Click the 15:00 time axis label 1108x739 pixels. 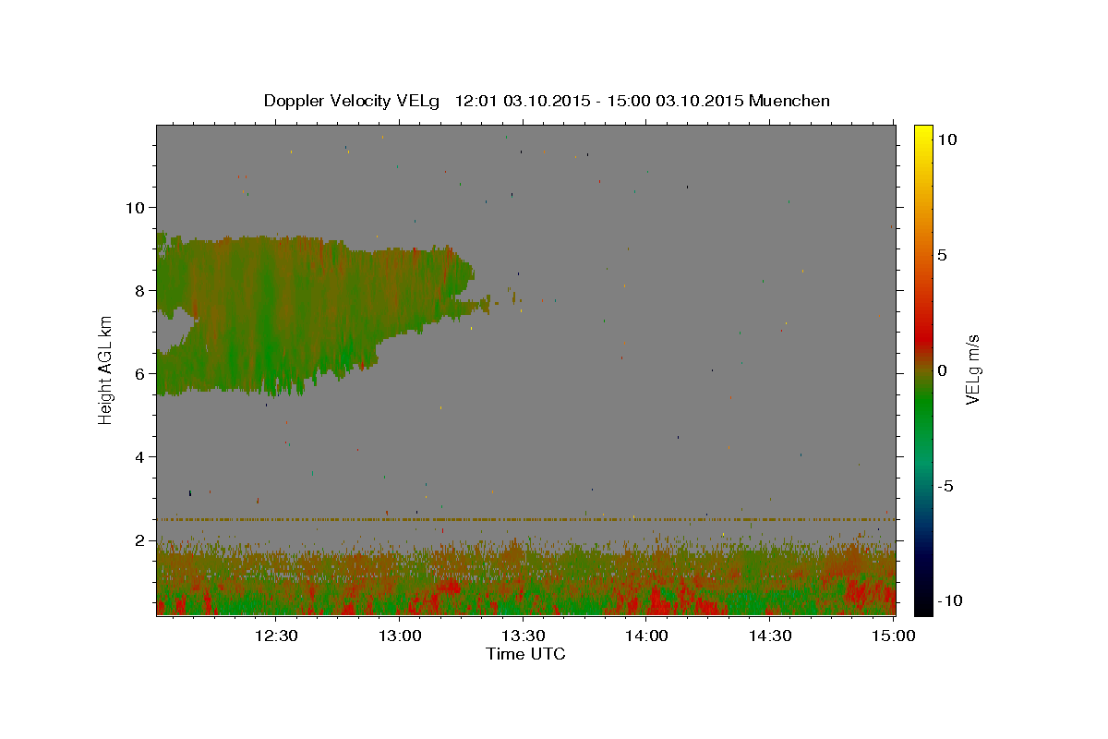pyautogui.click(x=894, y=636)
